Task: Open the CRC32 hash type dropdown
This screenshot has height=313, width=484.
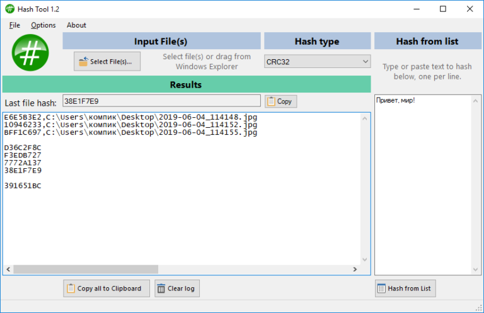Action: (317, 62)
